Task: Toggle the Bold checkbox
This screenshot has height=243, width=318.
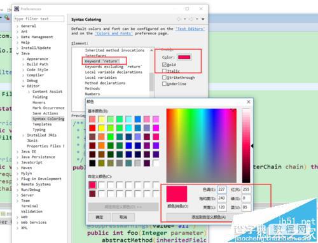Action: coord(164,64)
